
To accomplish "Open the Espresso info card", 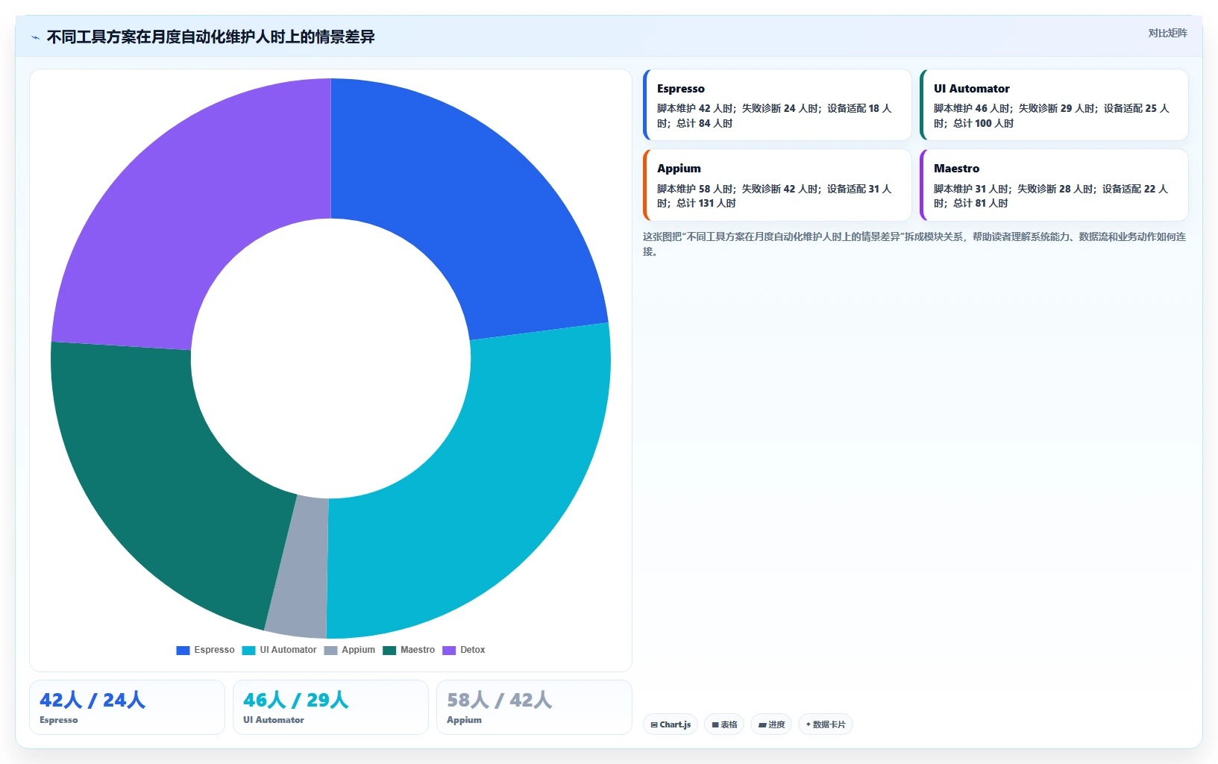I will [x=777, y=104].
